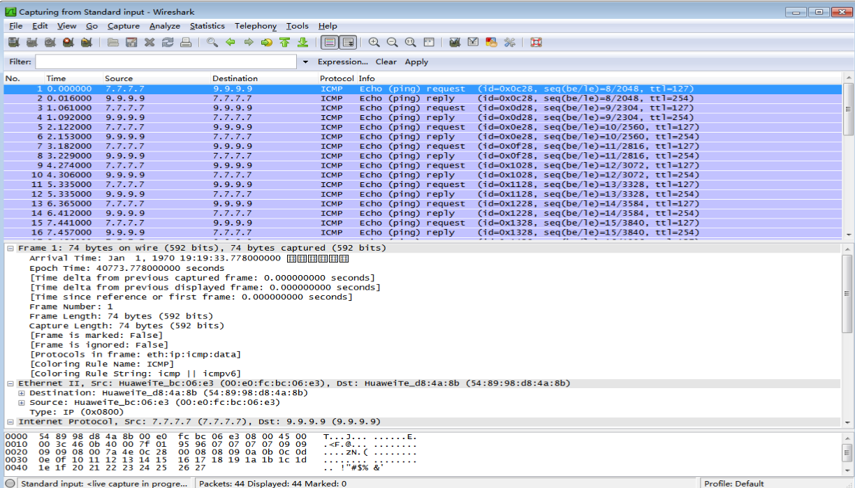Clear the display filter
Screen dimensions: 855x488
pyautogui.click(x=386, y=62)
